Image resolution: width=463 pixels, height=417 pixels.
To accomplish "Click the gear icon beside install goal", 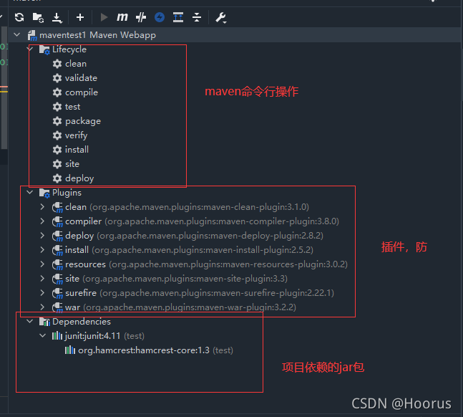I will [x=57, y=150].
